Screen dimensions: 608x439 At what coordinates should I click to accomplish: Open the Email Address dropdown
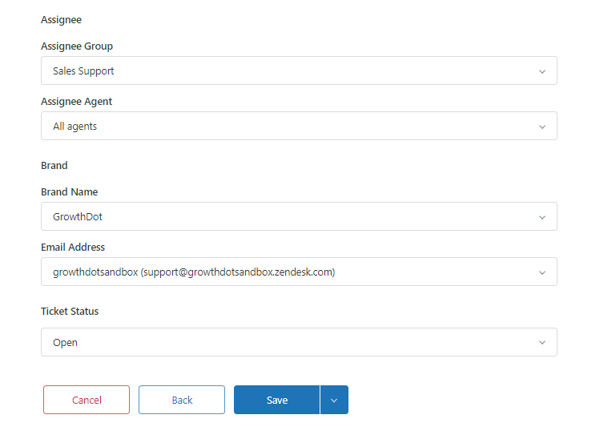tap(299, 272)
